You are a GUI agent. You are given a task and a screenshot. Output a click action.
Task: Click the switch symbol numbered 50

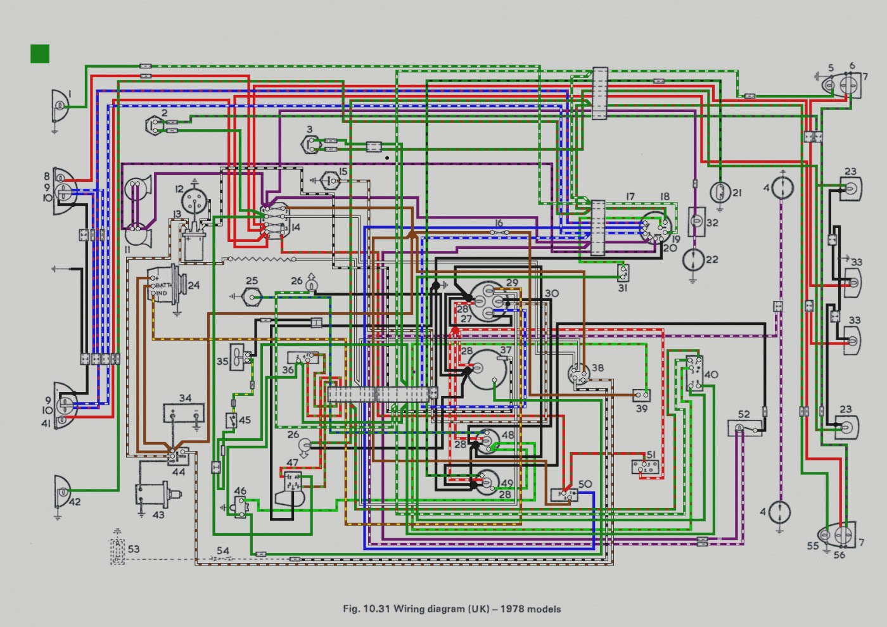565,495
